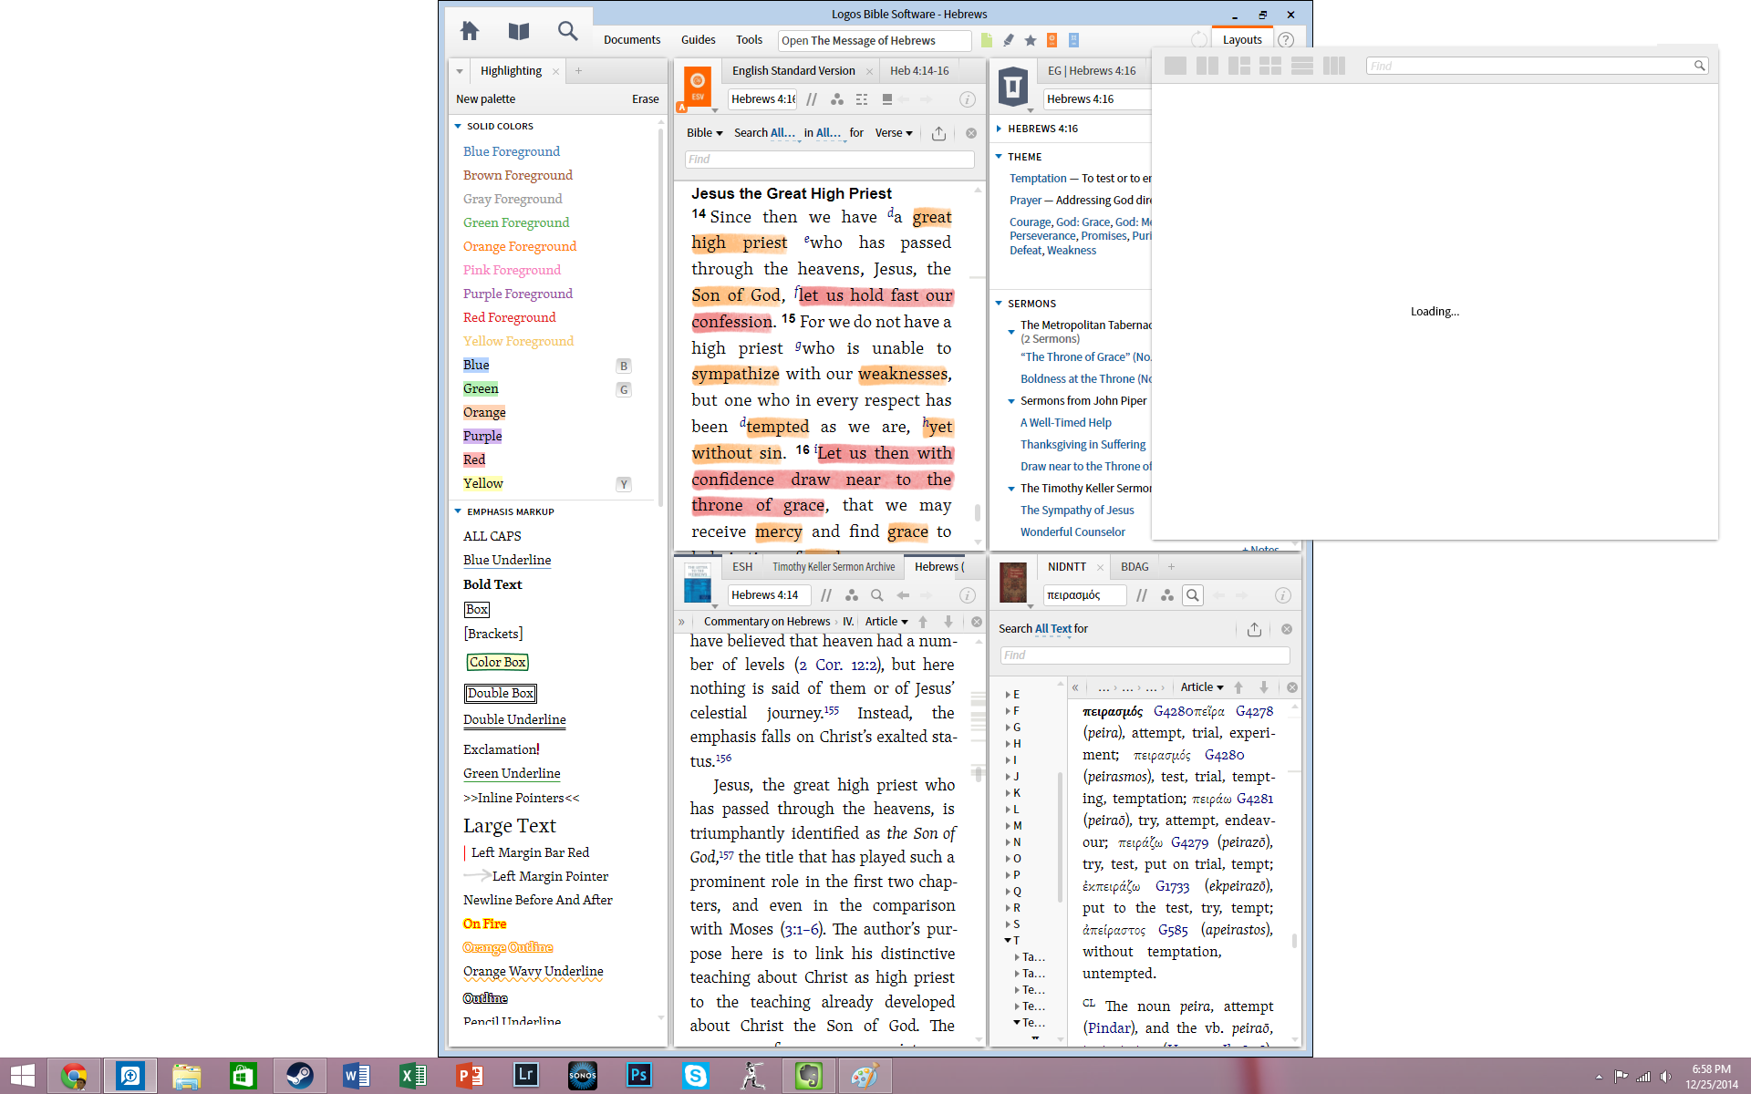
Task: Open 'Wonderful Counselor' sermon link
Action: click(1072, 532)
